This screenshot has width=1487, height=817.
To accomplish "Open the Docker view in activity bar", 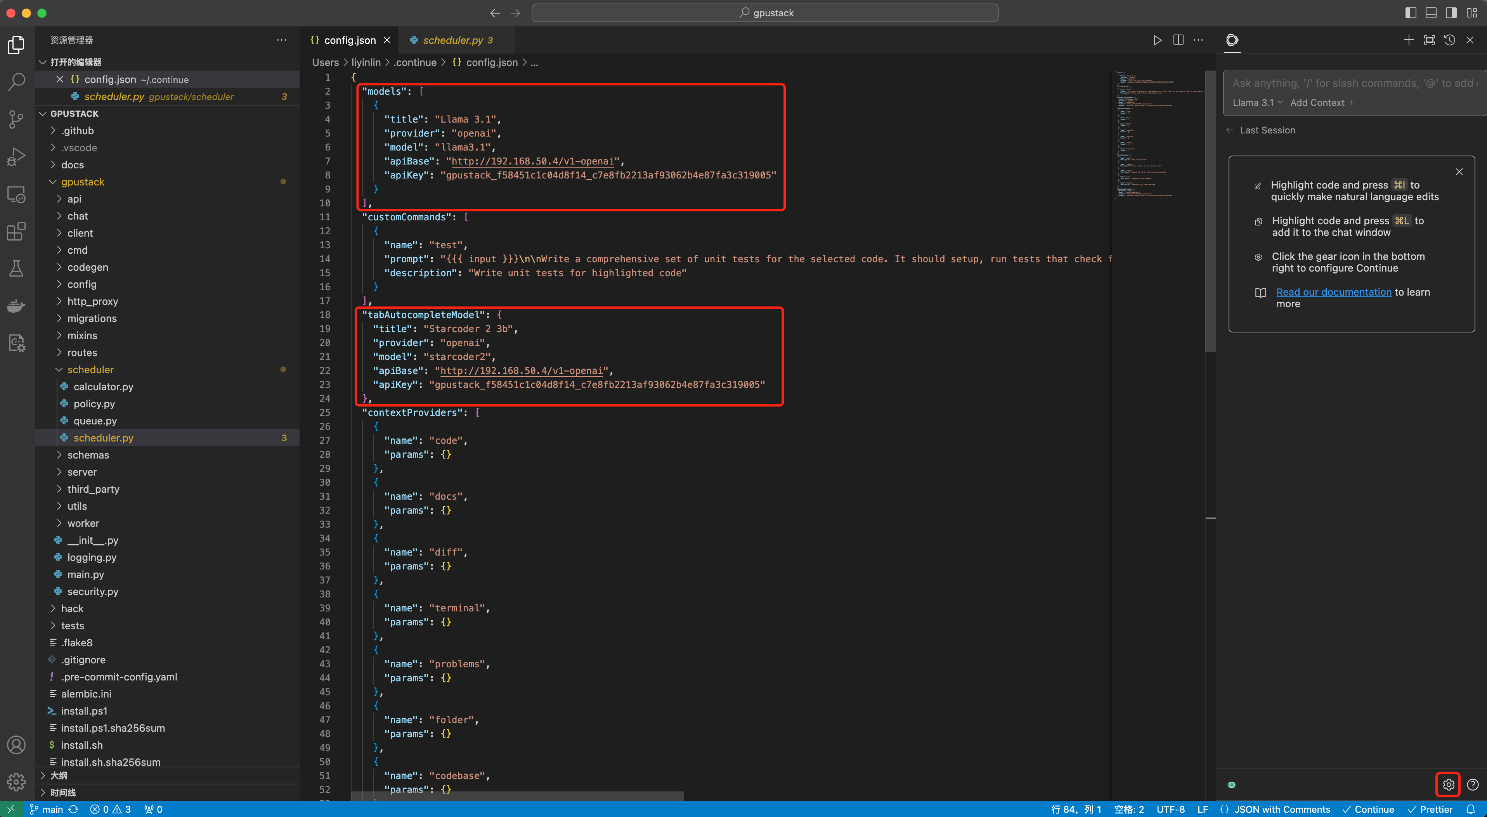I will click(x=16, y=306).
